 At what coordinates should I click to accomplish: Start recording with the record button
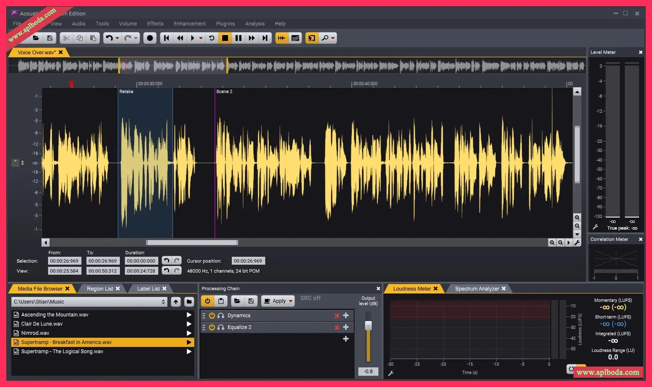[150, 38]
